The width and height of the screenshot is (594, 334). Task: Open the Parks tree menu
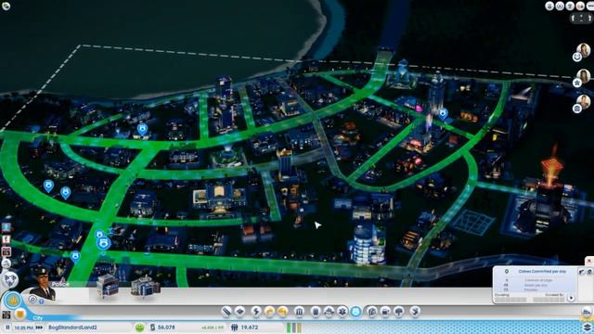click(x=399, y=312)
